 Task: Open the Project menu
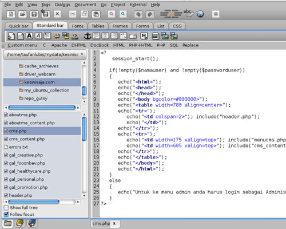[118, 5]
